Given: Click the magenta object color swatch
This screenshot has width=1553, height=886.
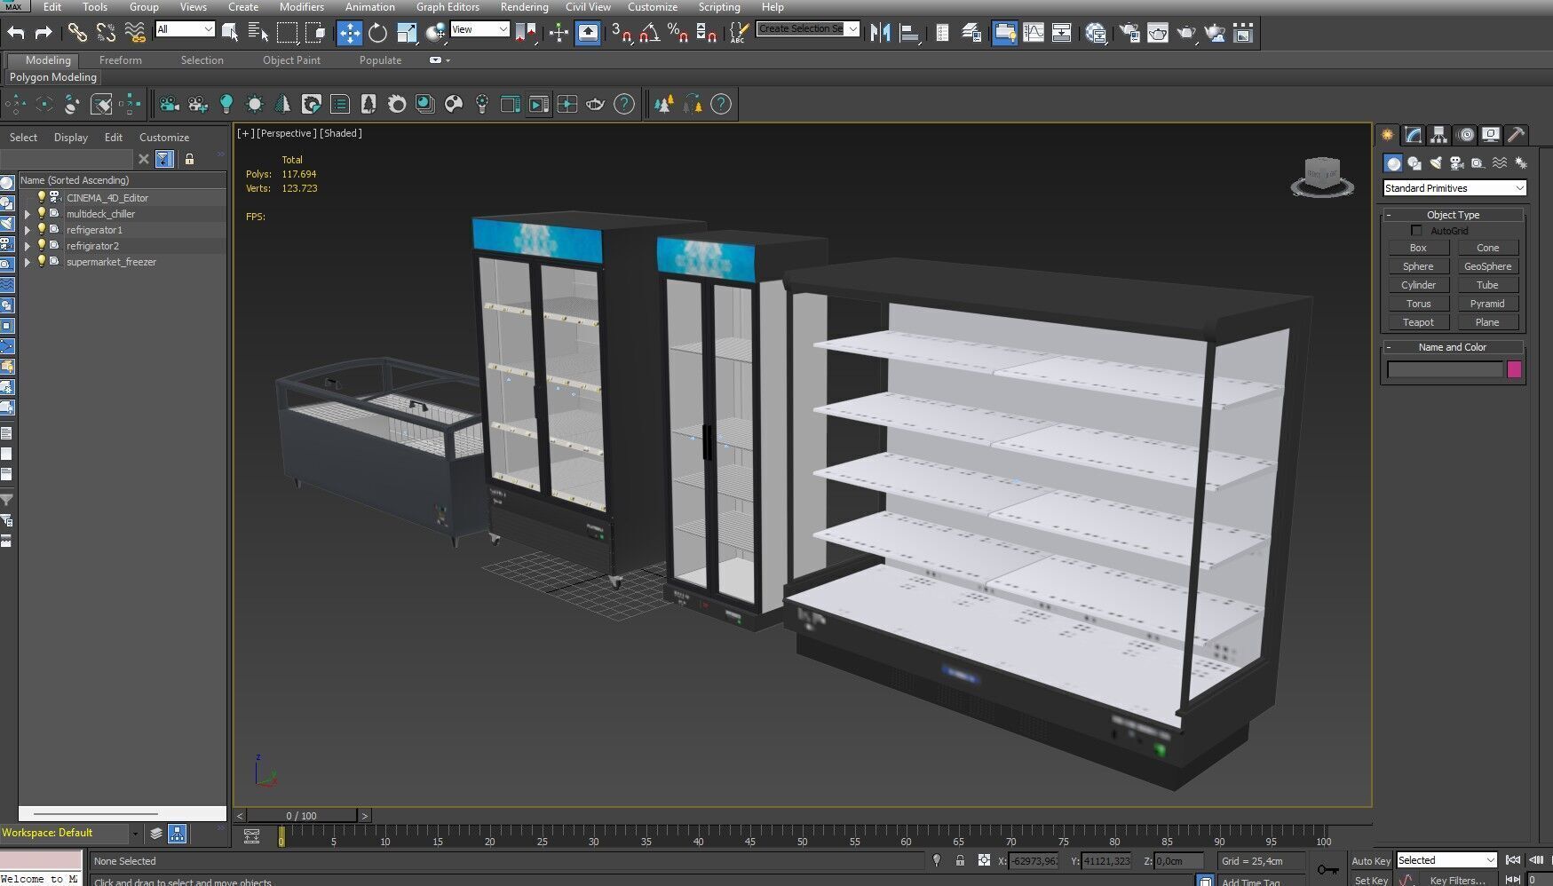Looking at the screenshot, I should click(1514, 369).
